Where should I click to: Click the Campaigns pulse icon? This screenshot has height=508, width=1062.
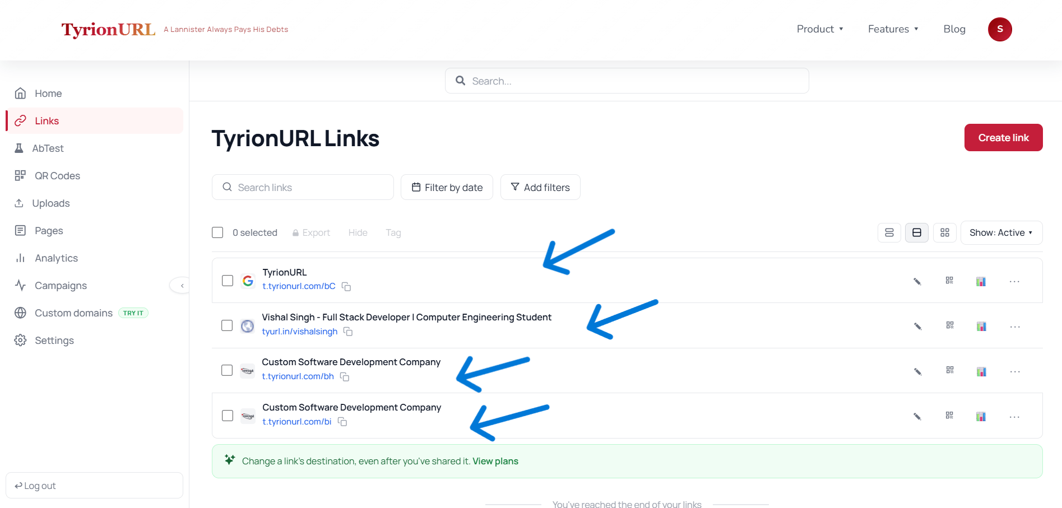point(20,285)
